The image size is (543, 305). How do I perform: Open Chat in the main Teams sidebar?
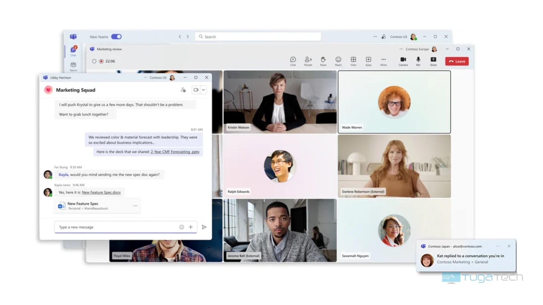(x=73, y=51)
